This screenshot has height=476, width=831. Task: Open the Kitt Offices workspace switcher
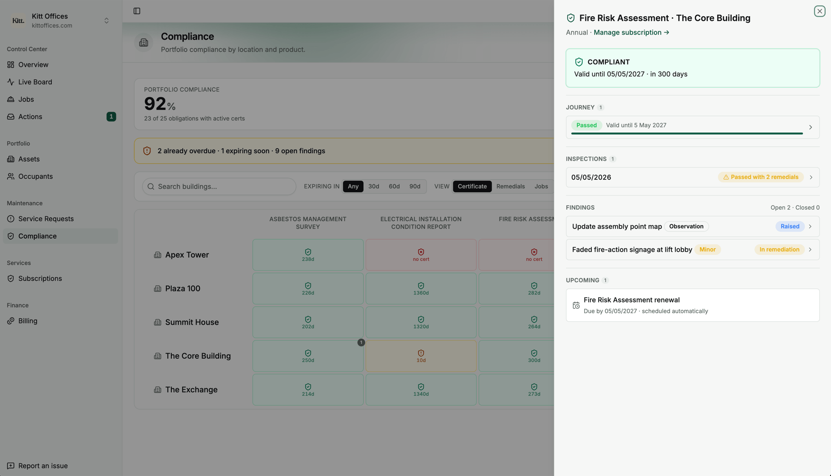click(60, 21)
